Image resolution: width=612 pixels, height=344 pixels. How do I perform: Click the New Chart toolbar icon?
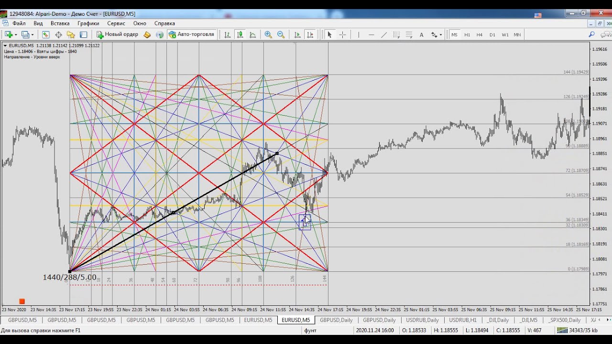pyautogui.click(x=9, y=34)
